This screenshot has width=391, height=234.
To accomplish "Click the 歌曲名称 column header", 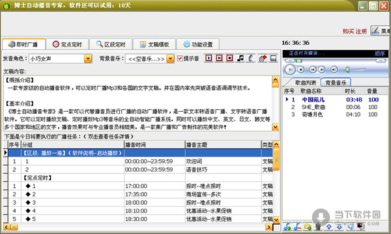I will (321, 91).
